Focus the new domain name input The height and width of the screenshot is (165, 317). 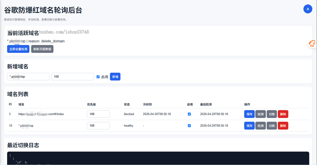[x=28, y=77]
